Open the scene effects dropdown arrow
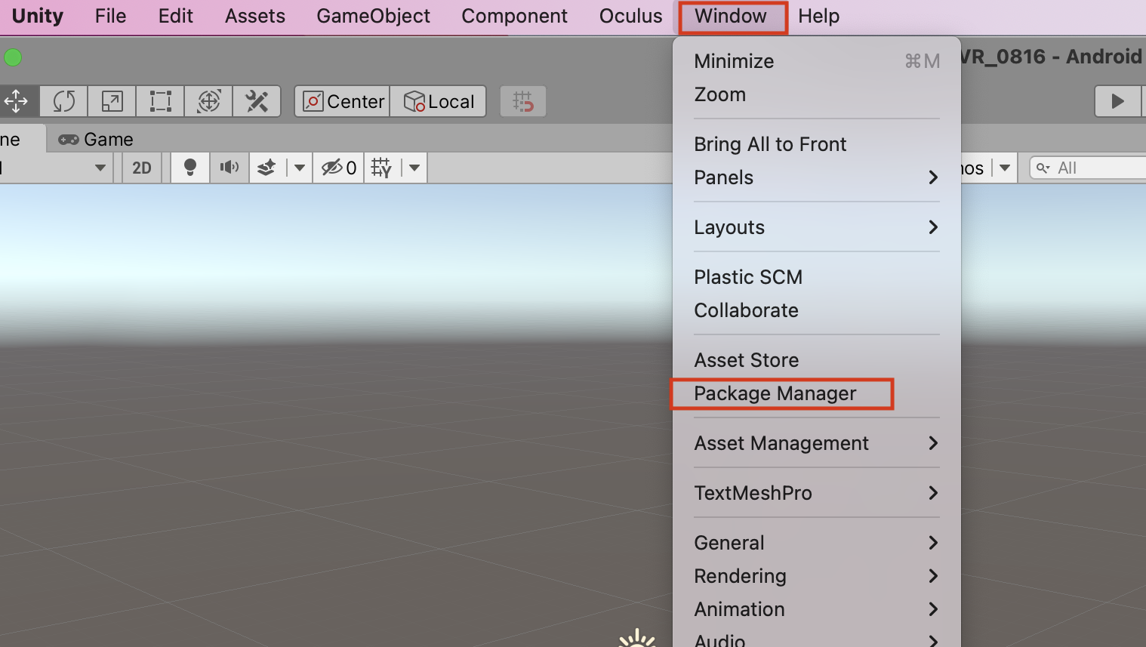The height and width of the screenshot is (647, 1146). pyautogui.click(x=300, y=168)
